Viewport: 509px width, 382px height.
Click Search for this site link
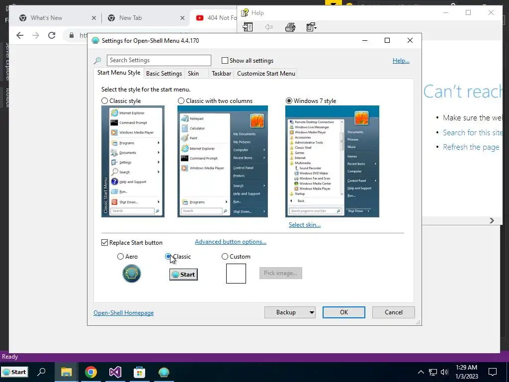[472, 132]
